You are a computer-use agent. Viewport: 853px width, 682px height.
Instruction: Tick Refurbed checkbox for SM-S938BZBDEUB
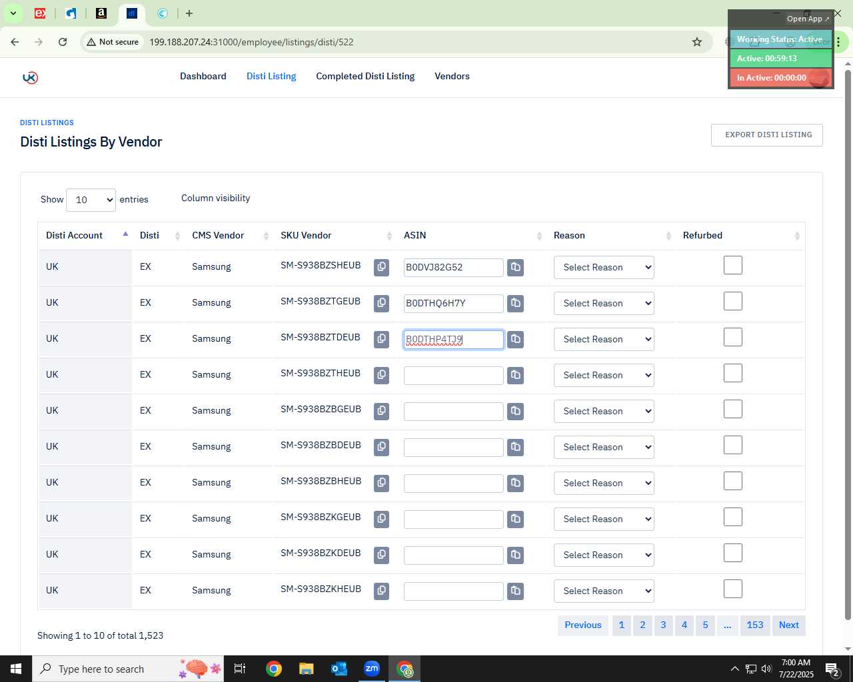point(733,445)
